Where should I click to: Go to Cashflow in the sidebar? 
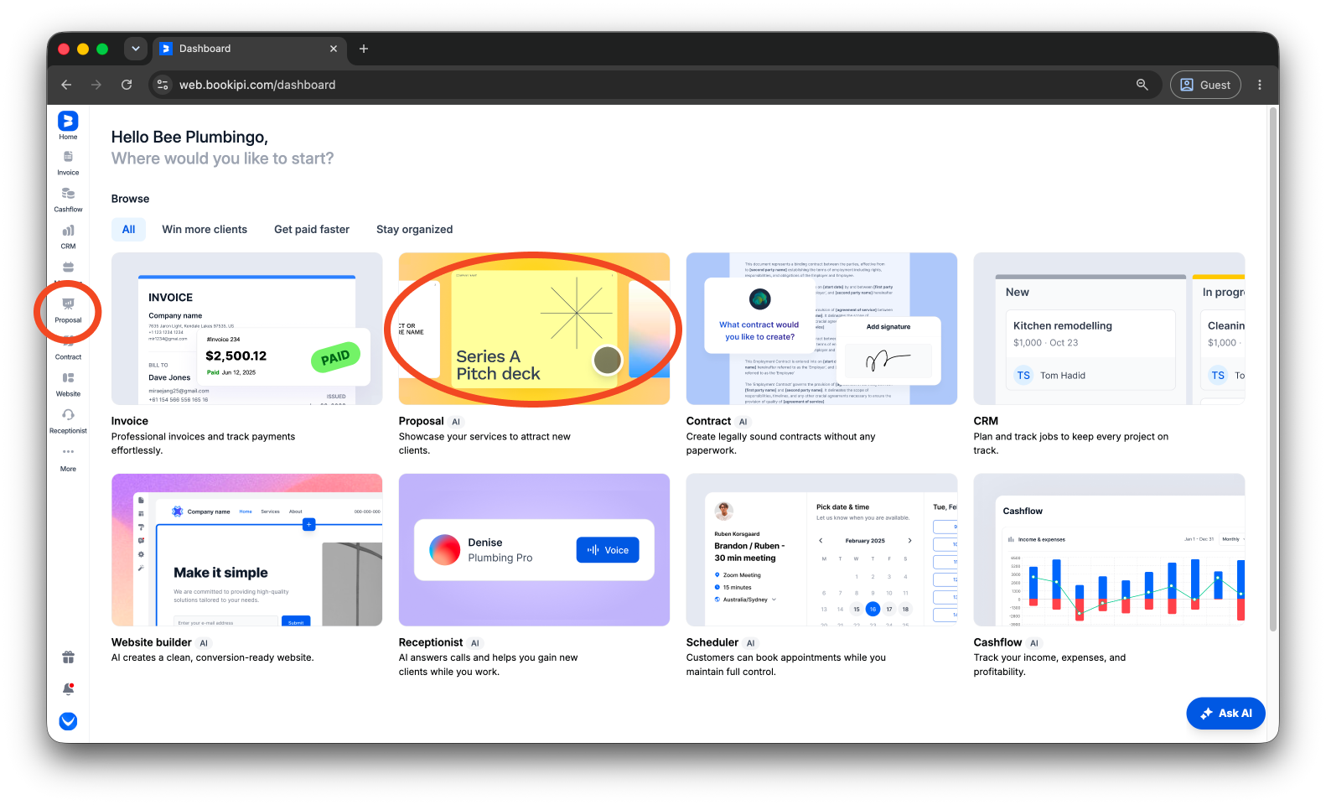coord(68,200)
